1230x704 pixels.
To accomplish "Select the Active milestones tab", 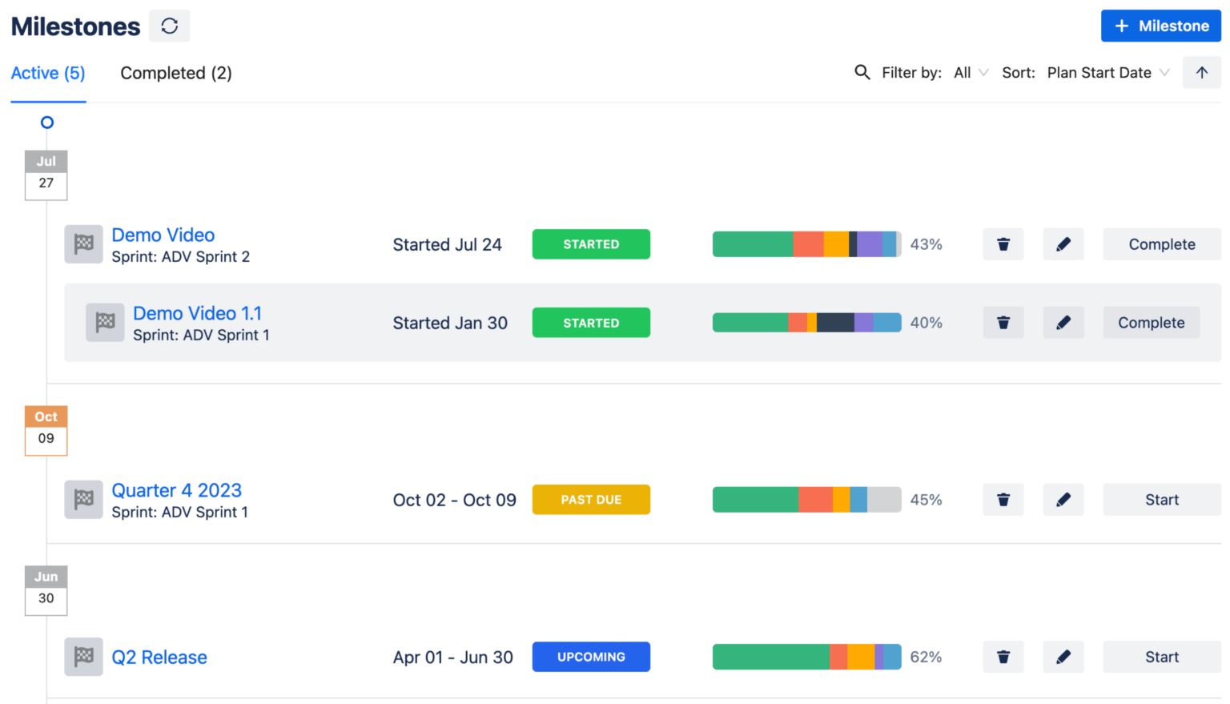I will tap(47, 73).
